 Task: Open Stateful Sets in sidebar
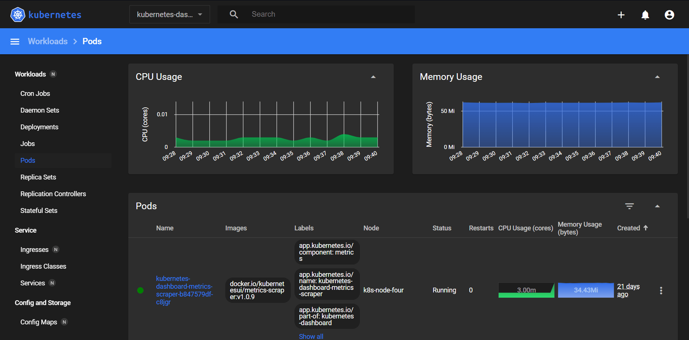[39, 211]
